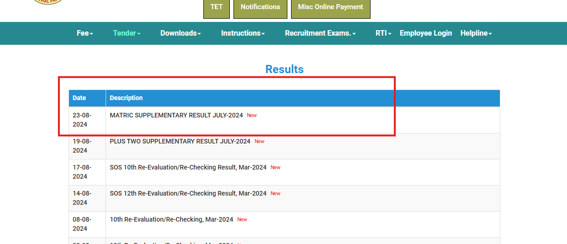
Task: Select date cell 19-08-2024
Action: (x=87, y=146)
